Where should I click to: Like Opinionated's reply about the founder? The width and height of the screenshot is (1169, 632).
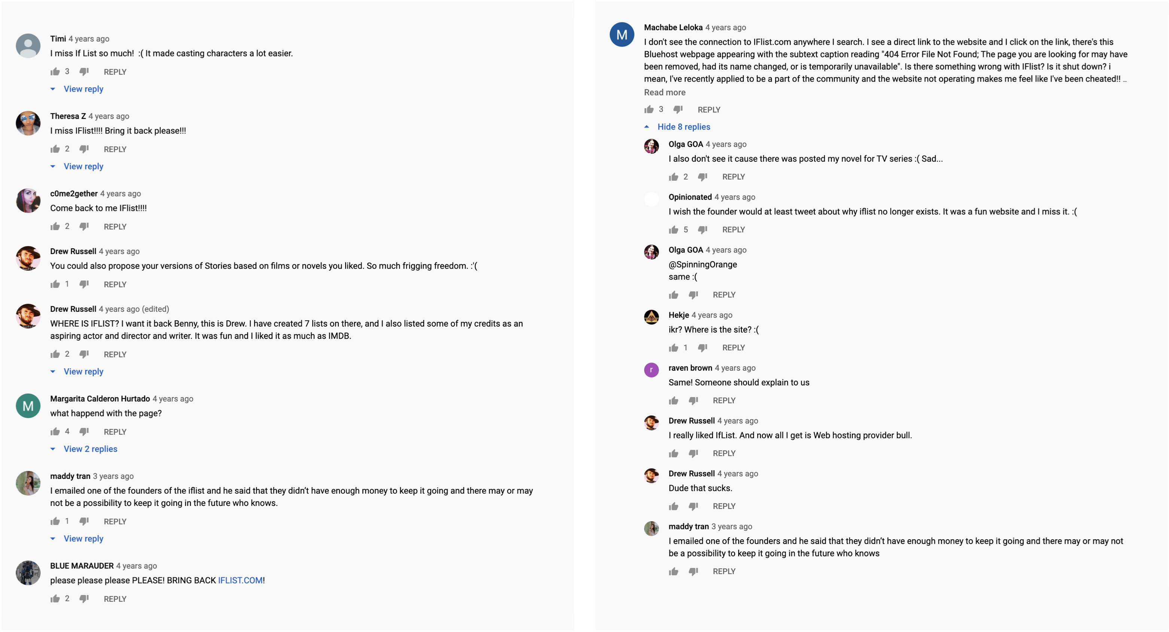pyautogui.click(x=673, y=230)
